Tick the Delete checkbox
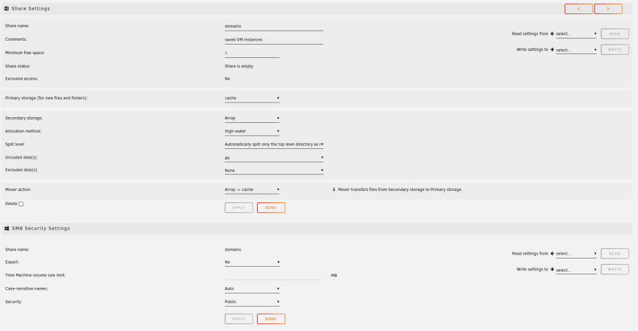 pos(21,204)
